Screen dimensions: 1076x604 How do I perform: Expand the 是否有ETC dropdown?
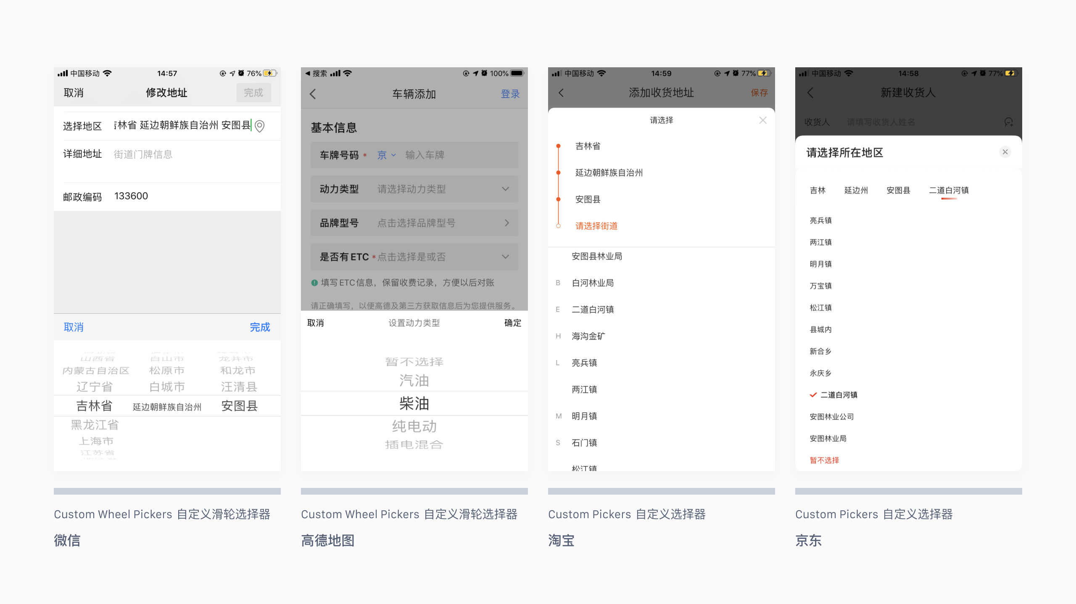click(505, 257)
